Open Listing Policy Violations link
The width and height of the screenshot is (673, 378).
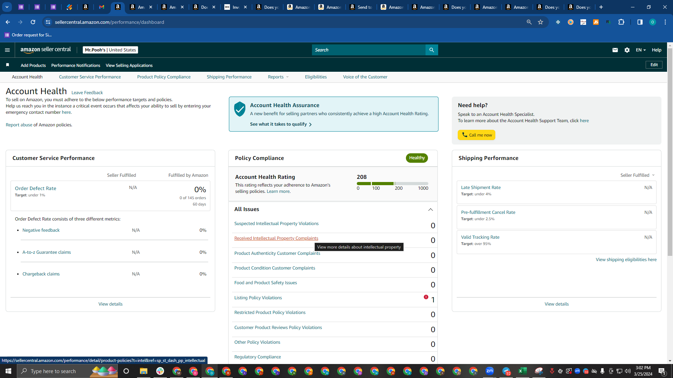coord(258,298)
